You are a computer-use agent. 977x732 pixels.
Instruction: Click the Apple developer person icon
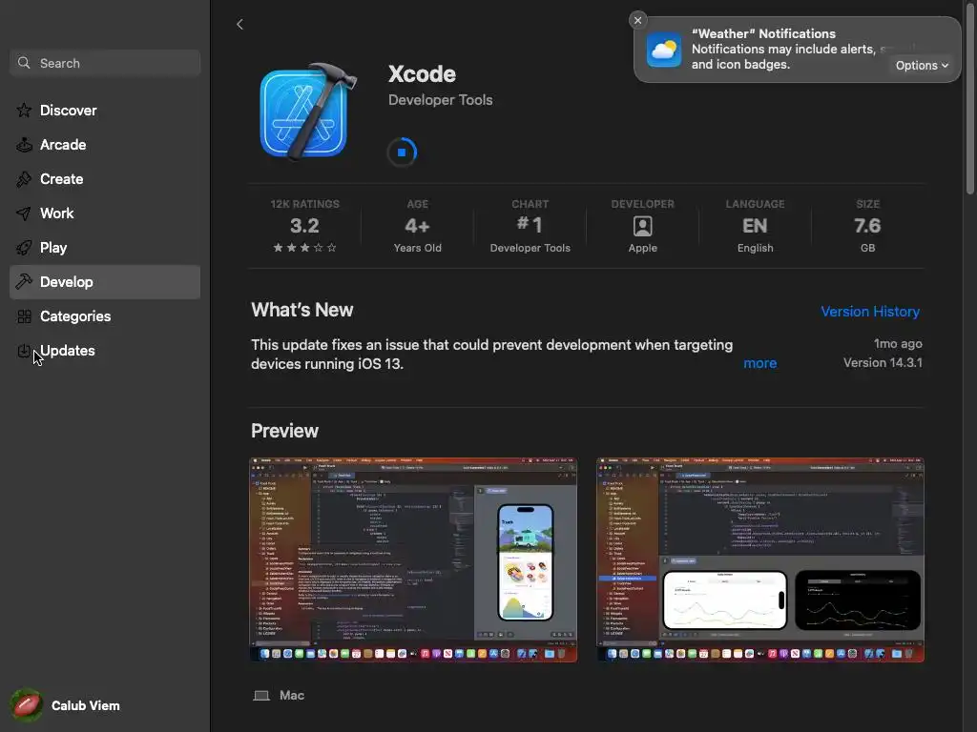click(642, 226)
